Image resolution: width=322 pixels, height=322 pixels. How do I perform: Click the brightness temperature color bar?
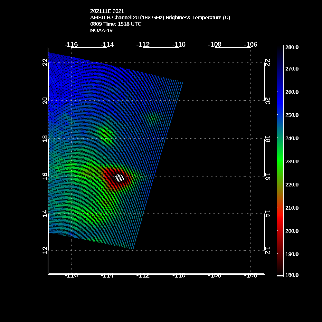click(x=280, y=161)
